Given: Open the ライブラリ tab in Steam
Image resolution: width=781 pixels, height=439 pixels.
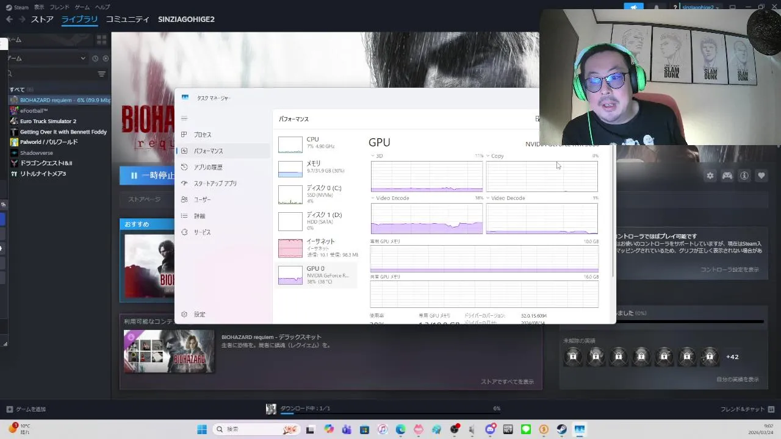Looking at the screenshot, I should (x=79, y=19).
